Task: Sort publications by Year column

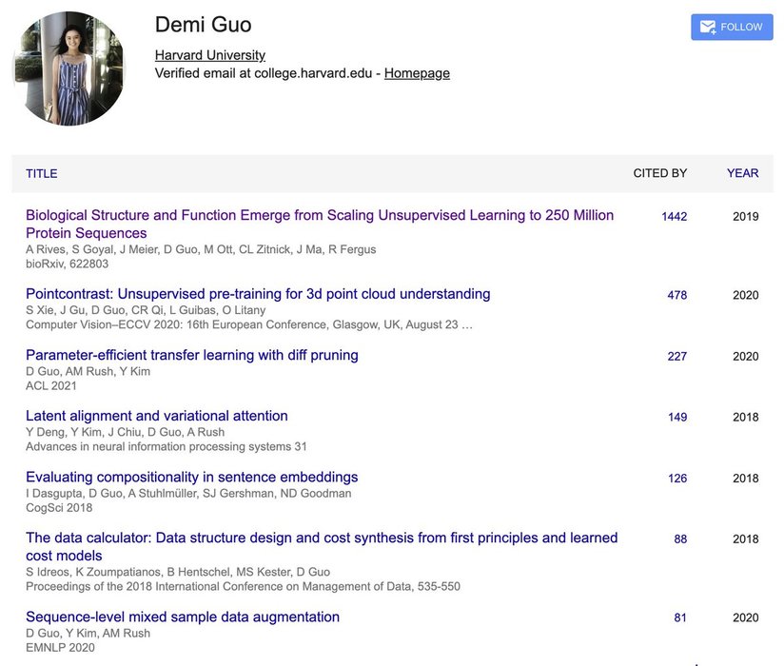Action: click(x=742, y=173)
